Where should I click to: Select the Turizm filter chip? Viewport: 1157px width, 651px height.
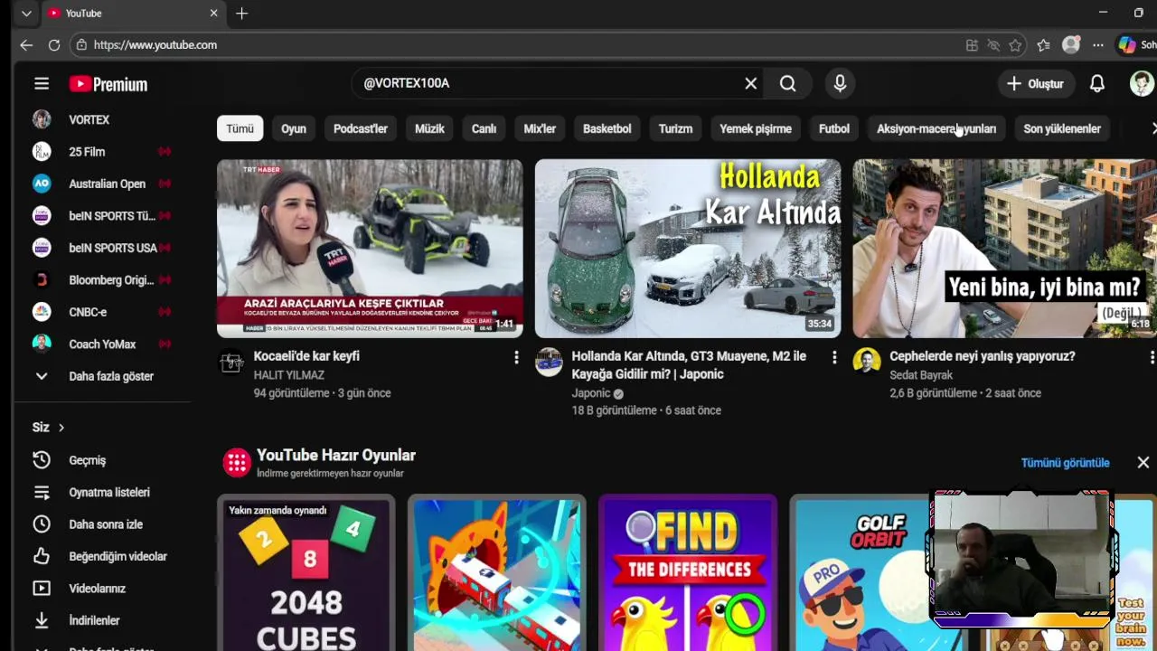[x=675, y=128]
